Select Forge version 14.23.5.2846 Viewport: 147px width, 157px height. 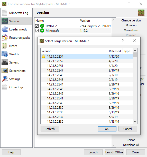(87, 75)
